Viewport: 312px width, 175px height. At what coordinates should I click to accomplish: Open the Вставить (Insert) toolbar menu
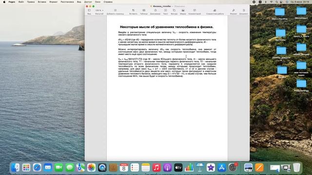pos(133,12)
